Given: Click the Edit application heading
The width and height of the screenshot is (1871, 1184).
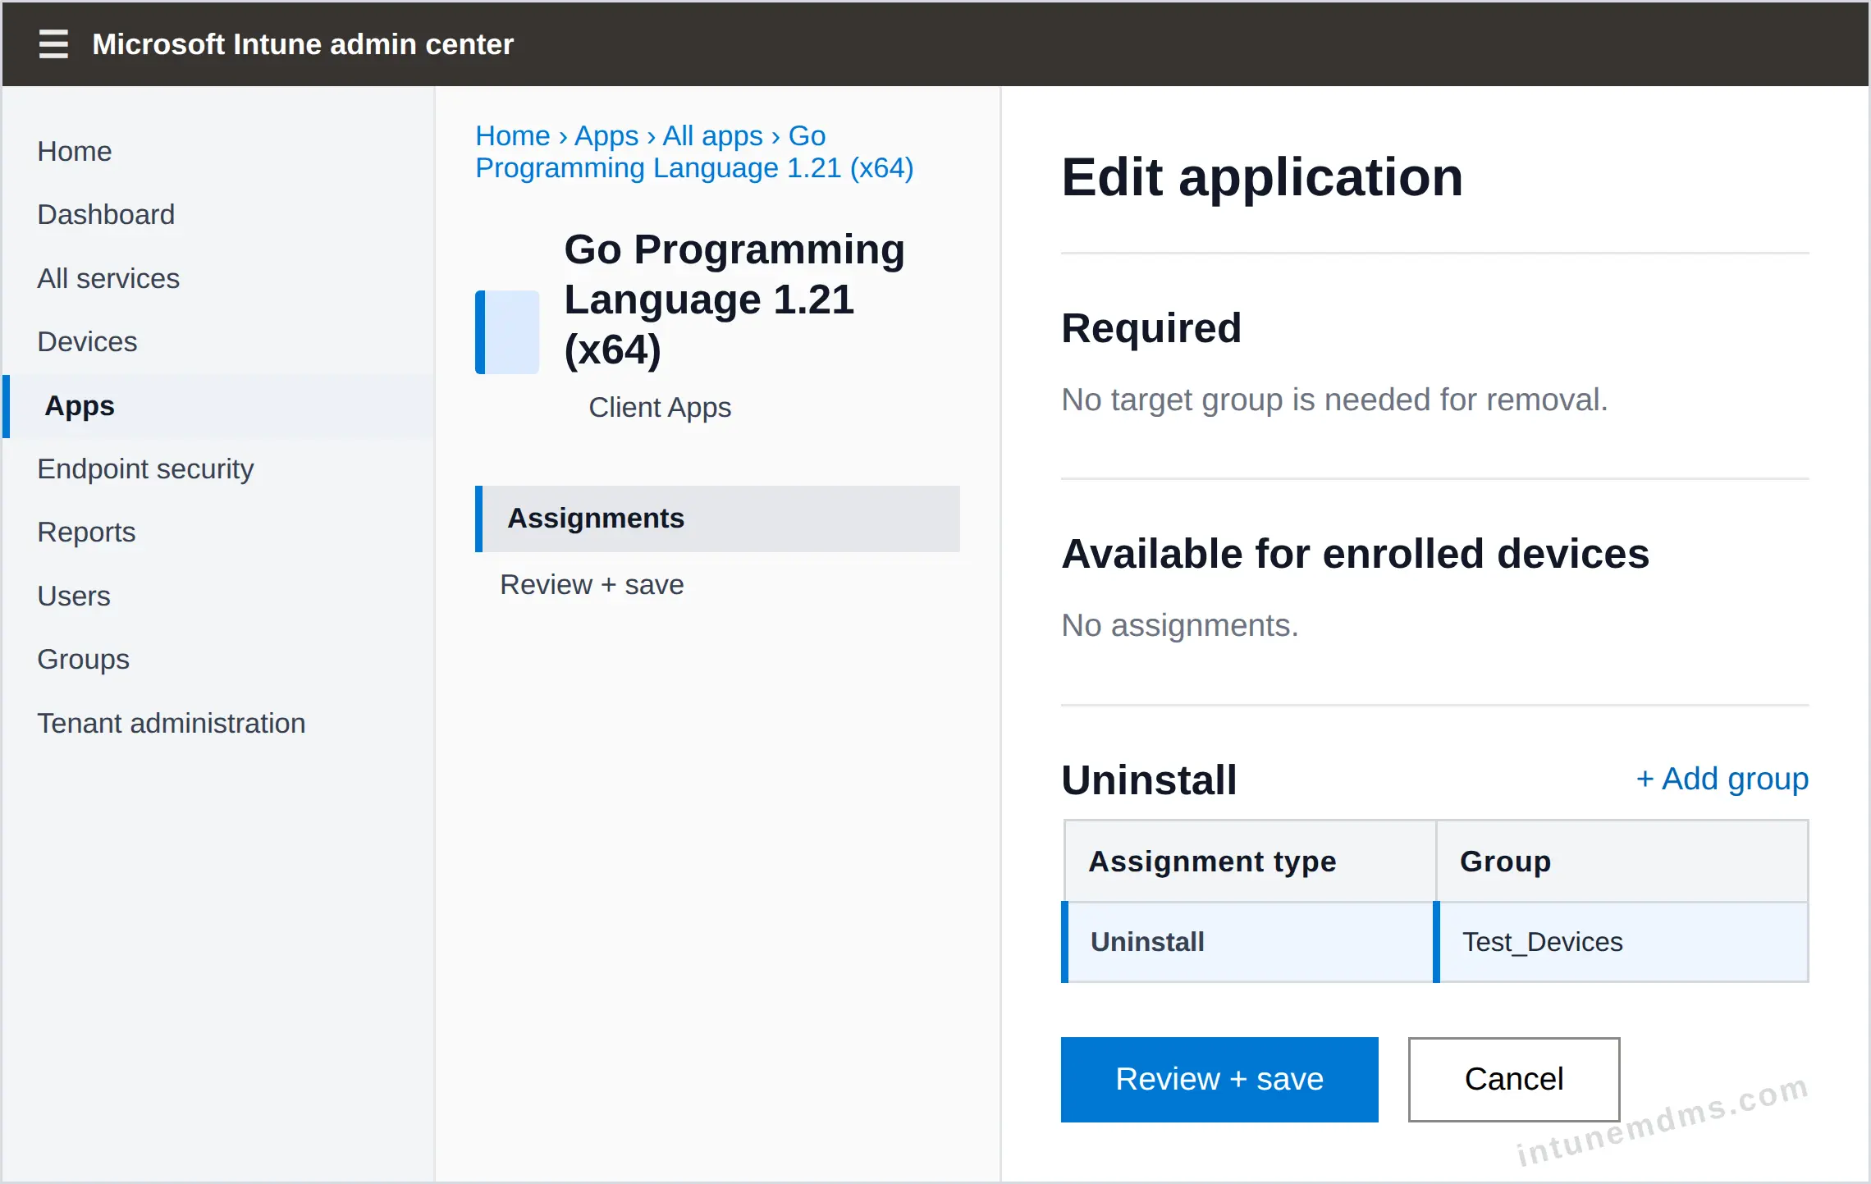Looking at the screenshot, I should coord(1262,176).
